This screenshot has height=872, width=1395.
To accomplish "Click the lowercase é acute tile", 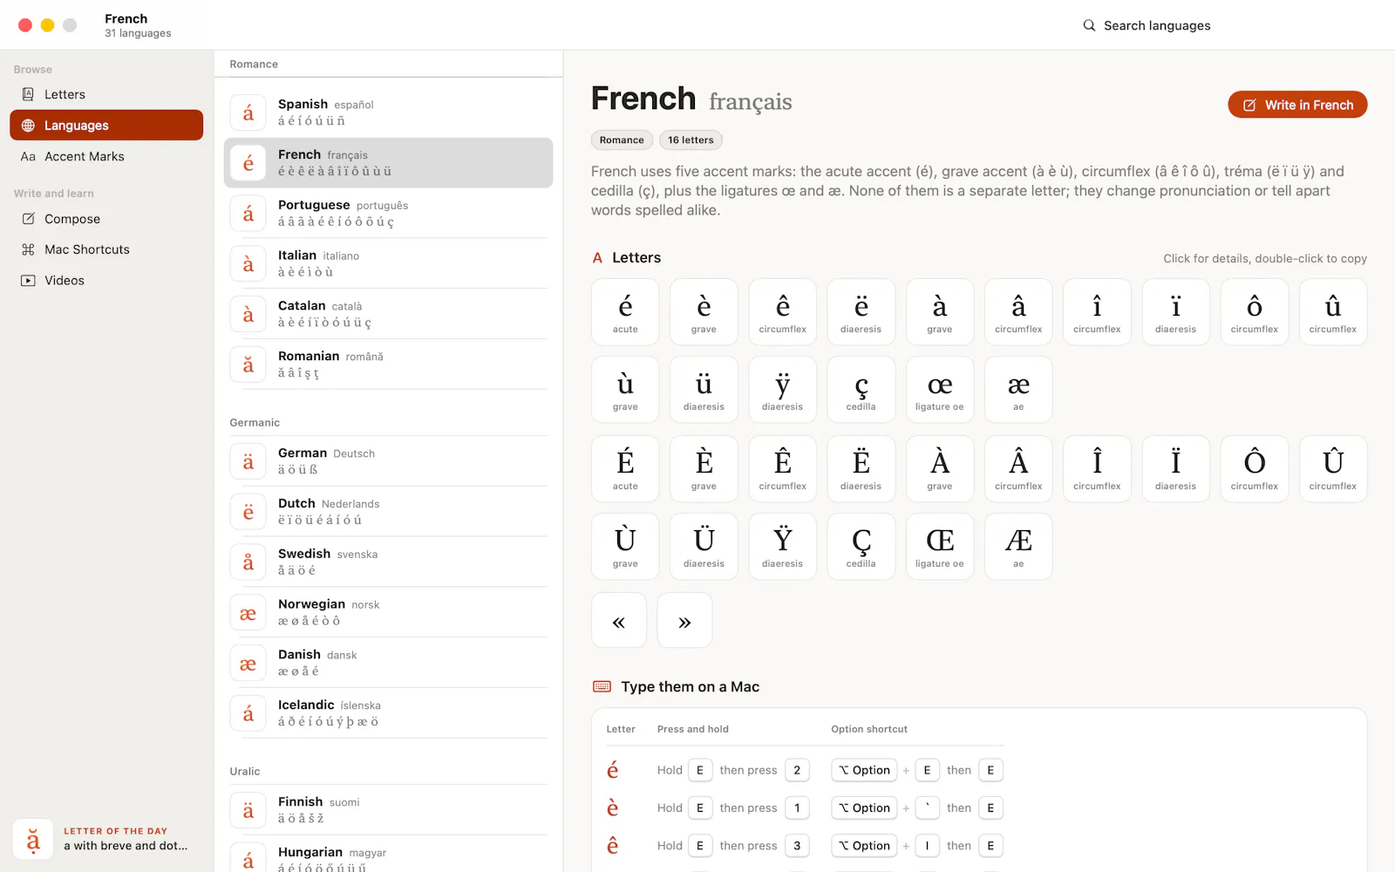I will pyautogui.click(x=625, y=312).
